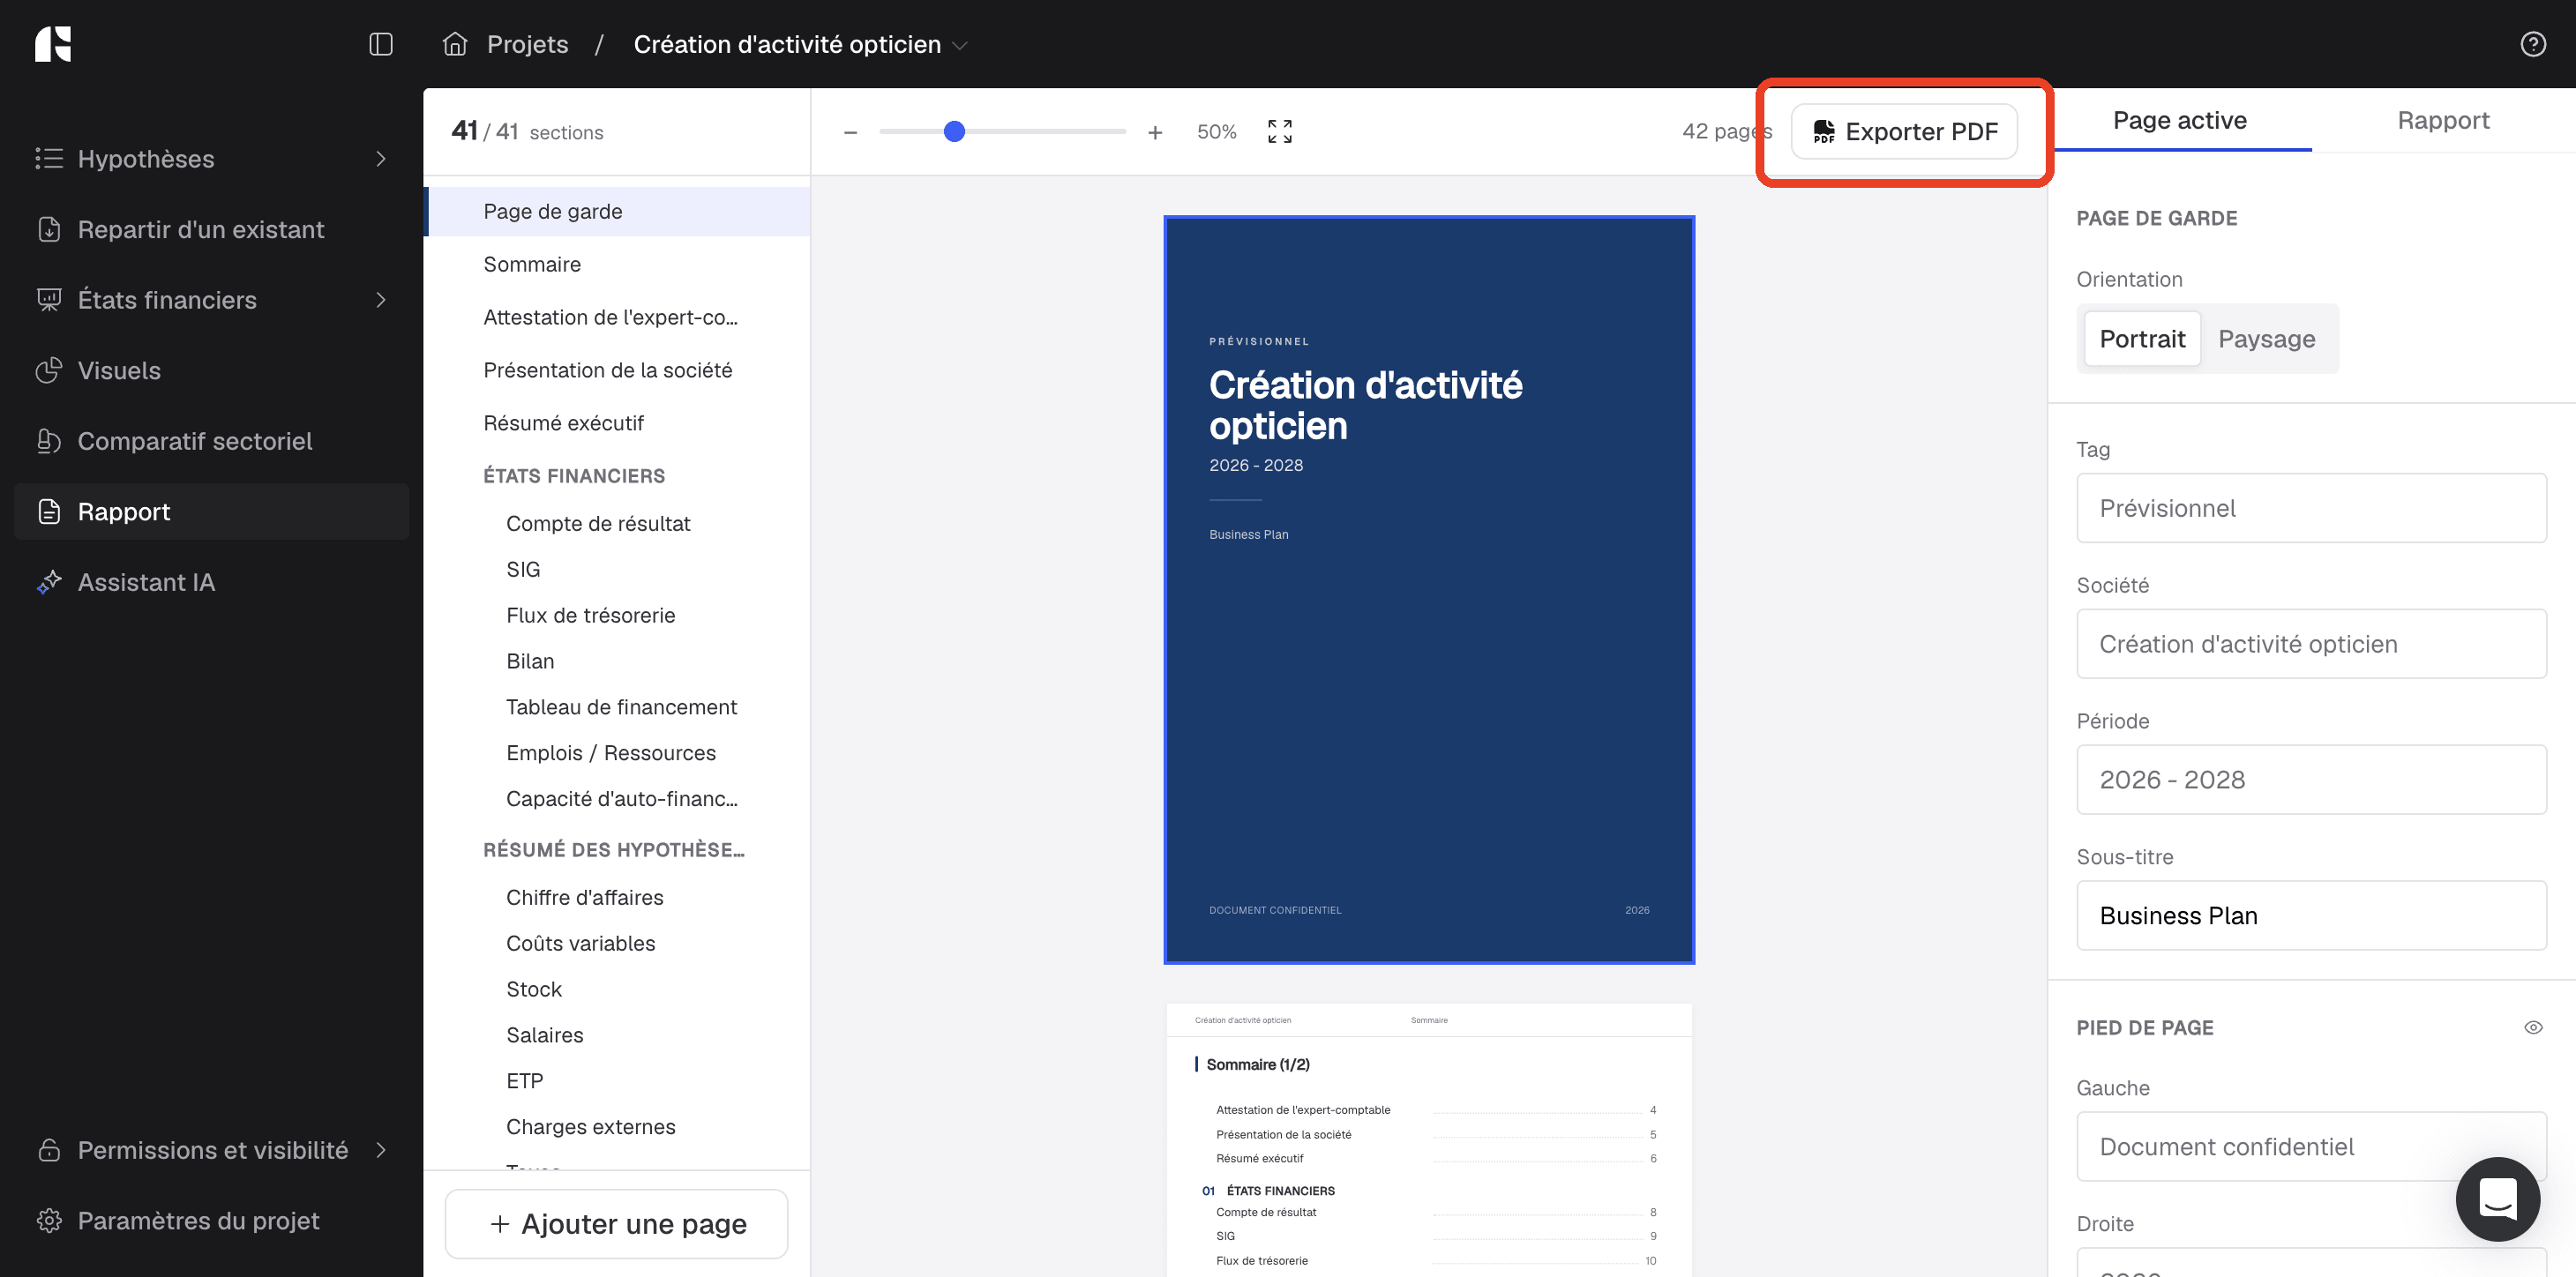This screenshot has height=1277, width=2576.
Task: Switch to the Rapport settings tab
Action: pos(2443,120)
